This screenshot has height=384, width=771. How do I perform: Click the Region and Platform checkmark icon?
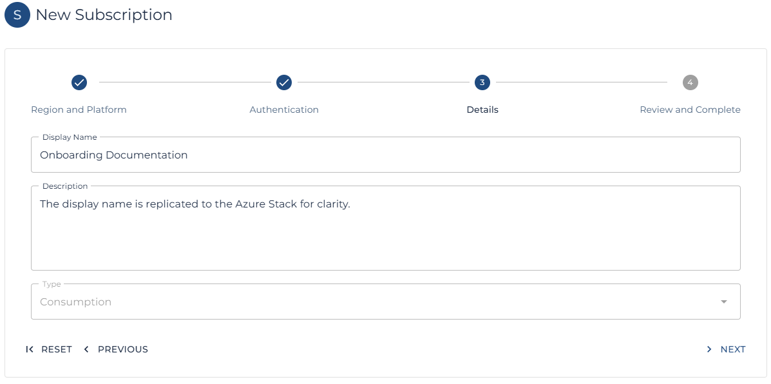point(79,82)
